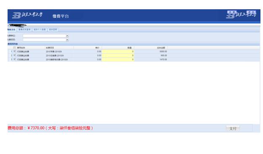Select the active fee payment tab
The width and height of the screenshot is (263, 154).
coord(12,29)
